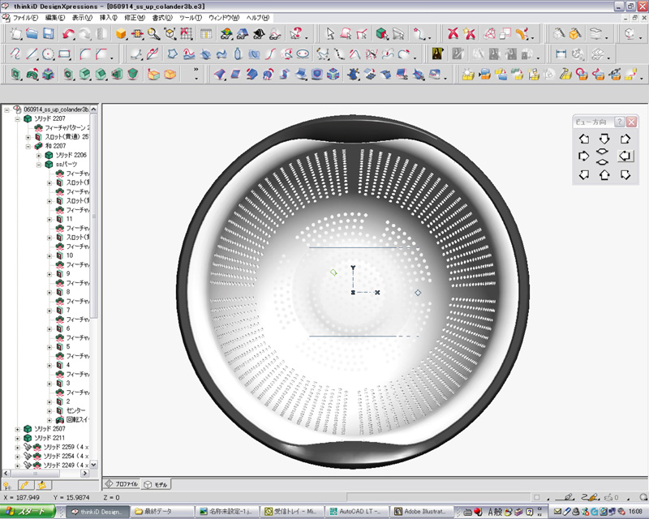The width and height of the screenshot is (649, 519).
Task: Open the ツール(T) menu
Action: [191, 17]
